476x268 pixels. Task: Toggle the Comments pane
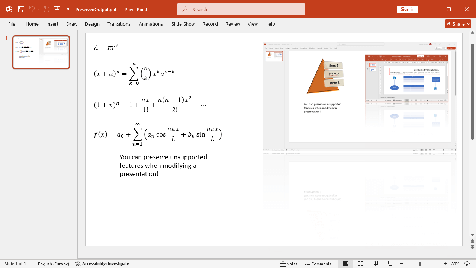(318, 264)
